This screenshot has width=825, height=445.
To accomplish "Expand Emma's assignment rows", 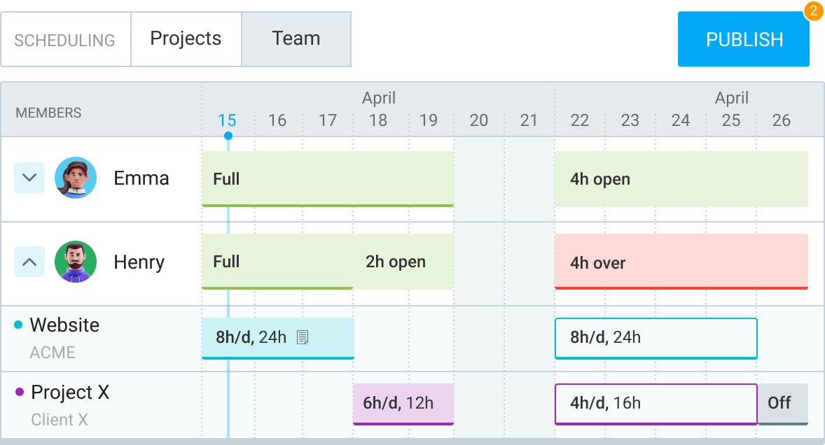I will [x=29, y=178].
